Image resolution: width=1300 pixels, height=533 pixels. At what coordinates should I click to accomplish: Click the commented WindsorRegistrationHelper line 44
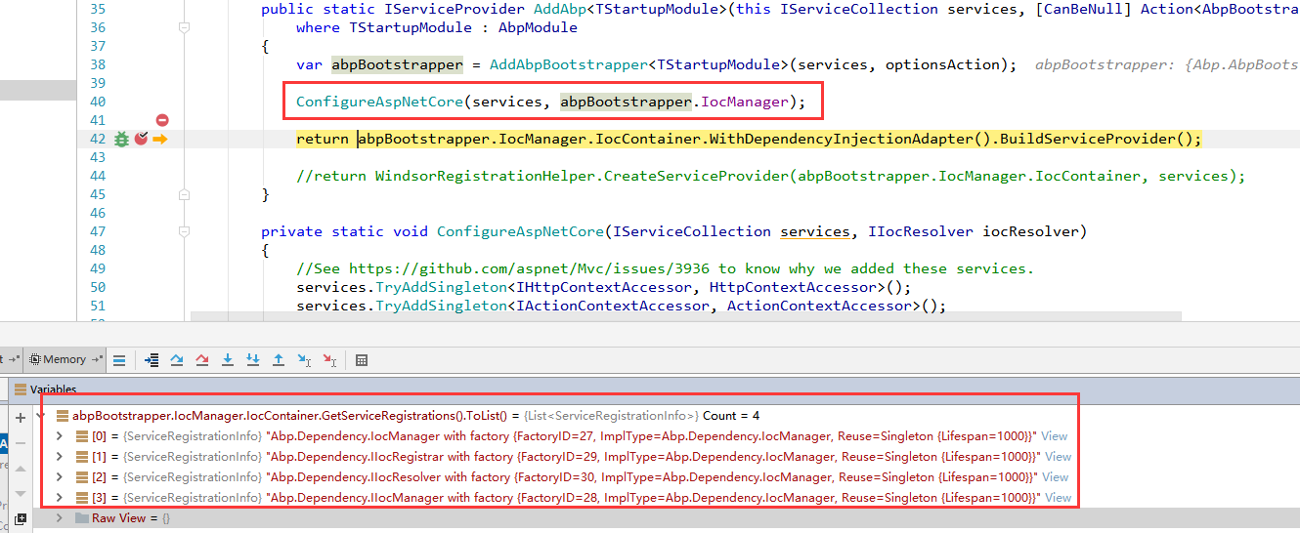(771, 176)
